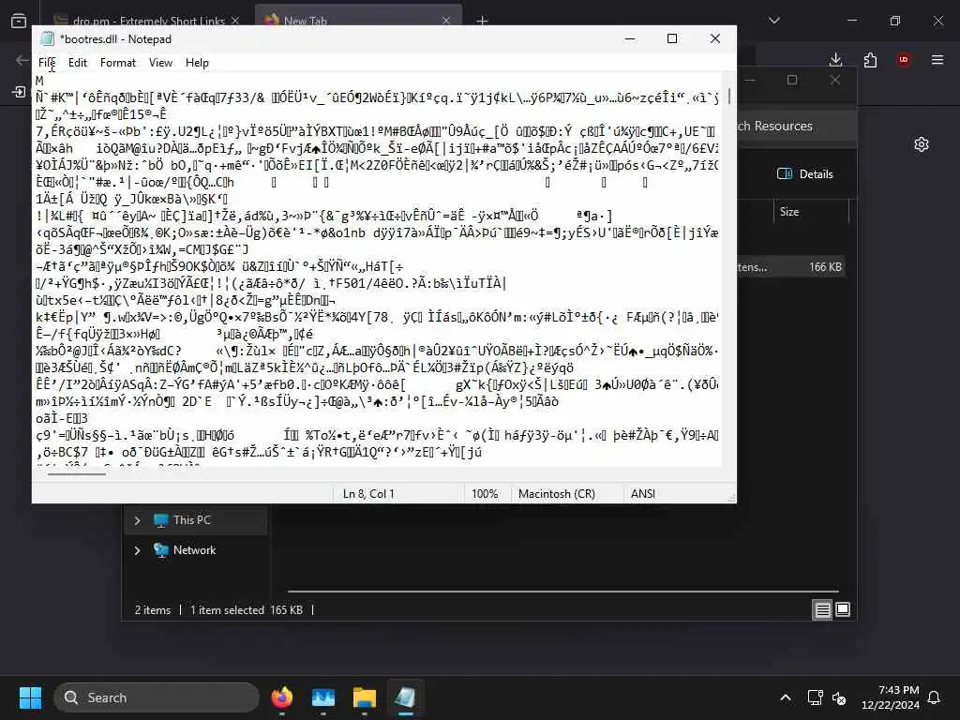Open the browser downloads icon
This screenshot has height=720, width=960.
point(835,60)
